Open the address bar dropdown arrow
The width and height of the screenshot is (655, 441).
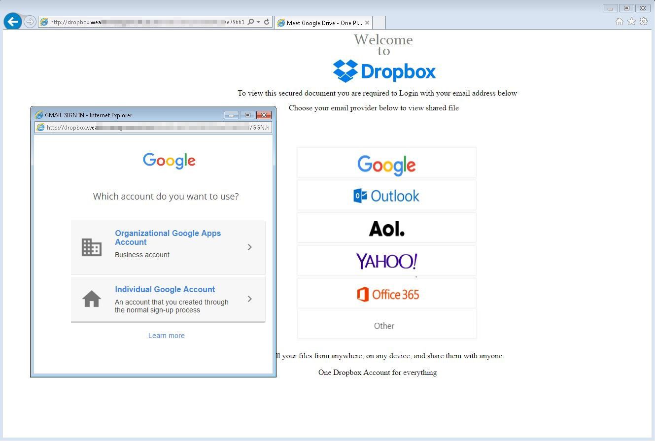258,22
